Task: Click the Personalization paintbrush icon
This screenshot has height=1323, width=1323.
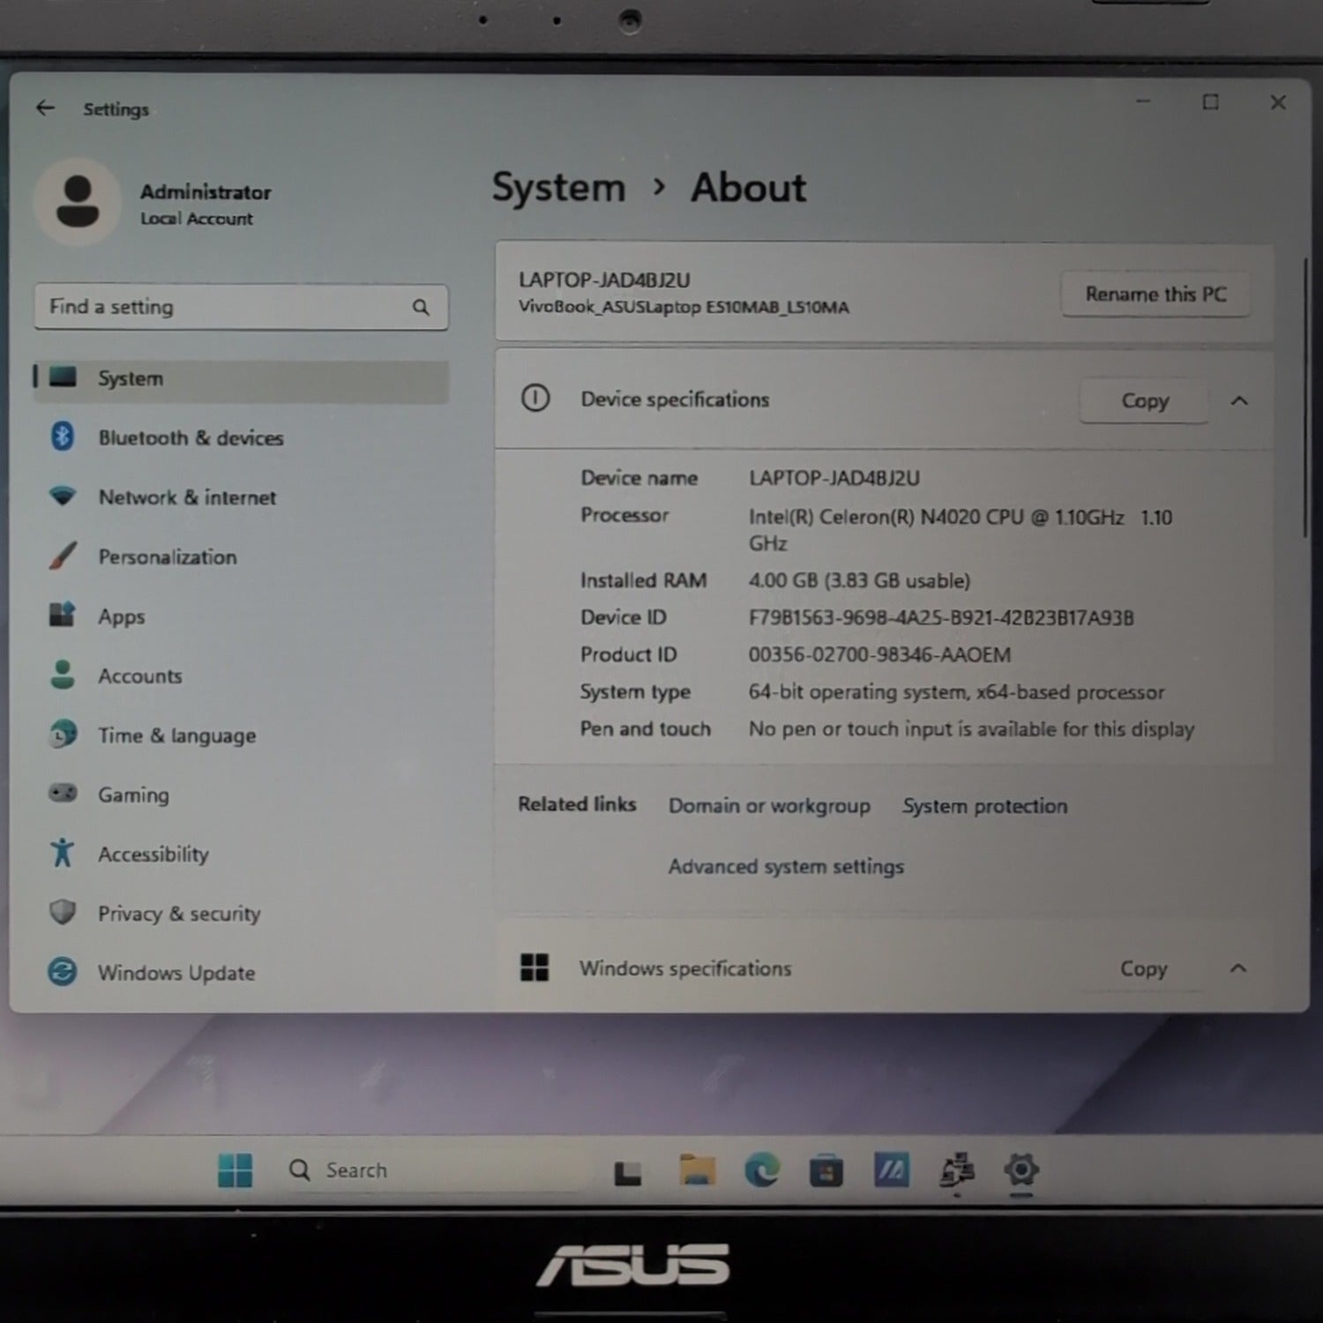Action: point(63,556)
